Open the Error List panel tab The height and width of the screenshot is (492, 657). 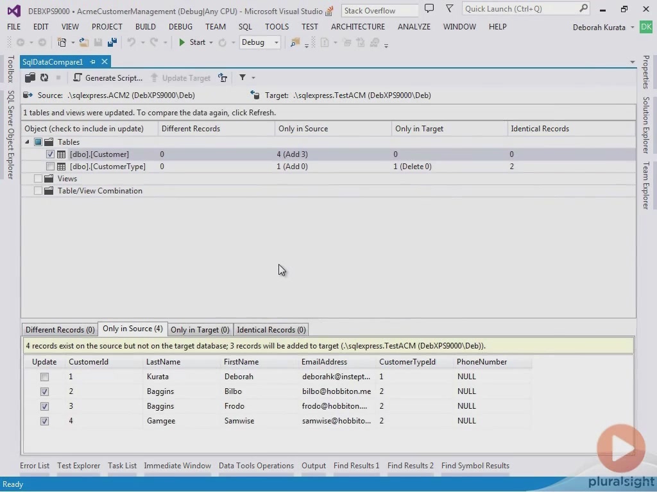[x=35, y=466]
